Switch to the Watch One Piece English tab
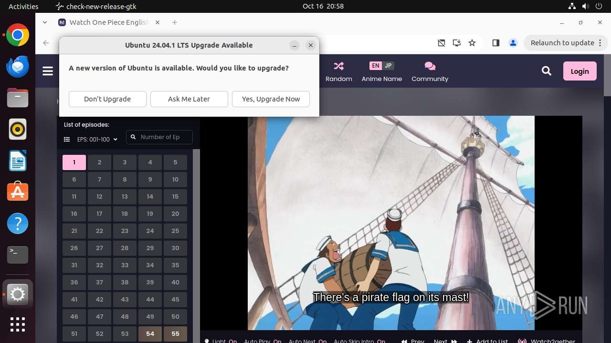The width and height of the screenshot is (611, 343). point(110,22)
